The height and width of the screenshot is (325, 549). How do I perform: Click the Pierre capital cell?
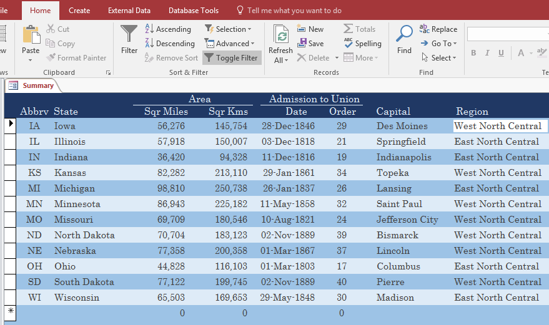tap(390, 282)
